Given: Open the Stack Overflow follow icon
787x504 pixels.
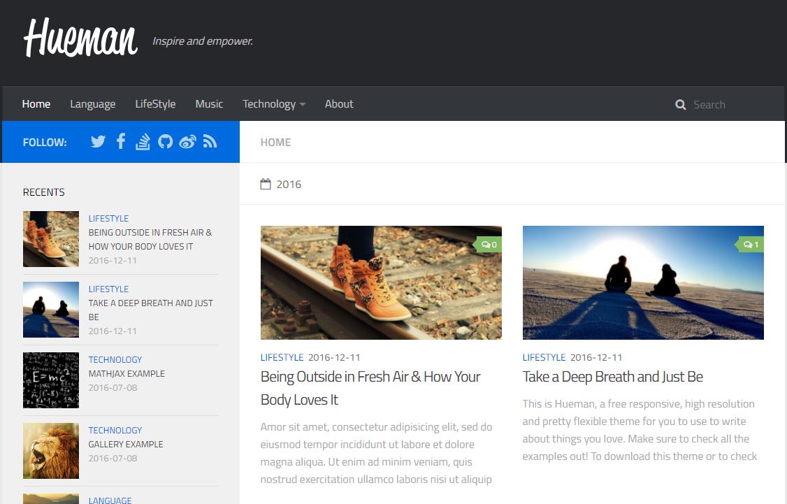Looking at the screenshot, I should click(x=143, y=142).
